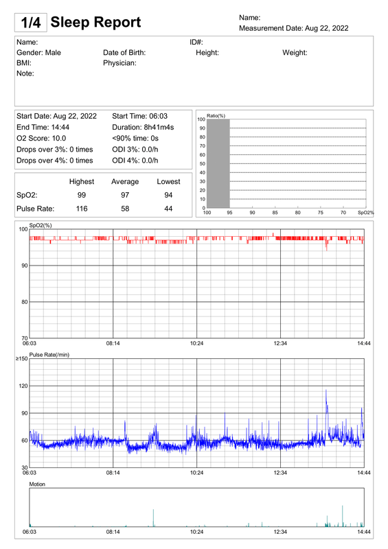This screenshot has width=388, height=549.
Task: Click 'Measurement Date: Aug 22, 2022' header text
Action: point(294,28)
